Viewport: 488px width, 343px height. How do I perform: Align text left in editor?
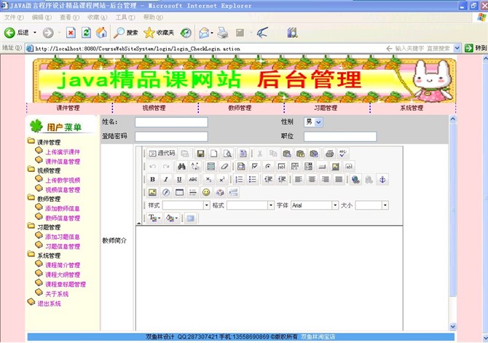click(299, 180)
